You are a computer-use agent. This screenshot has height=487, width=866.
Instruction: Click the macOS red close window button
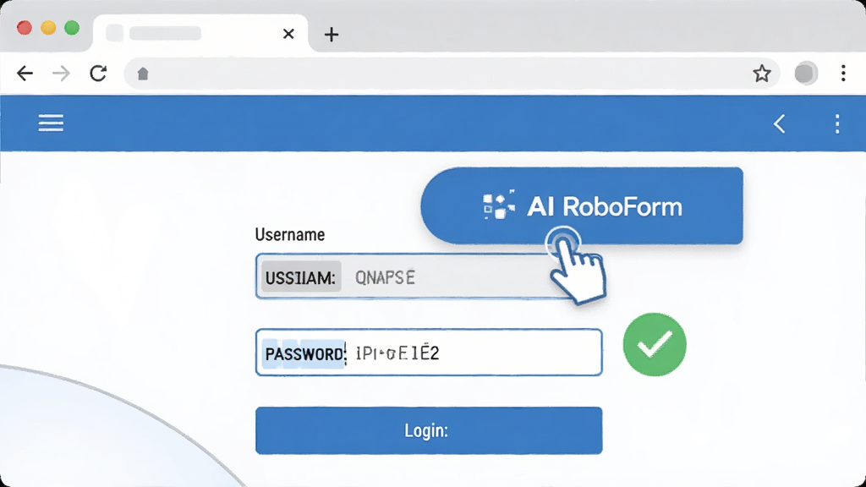point(25,28)
